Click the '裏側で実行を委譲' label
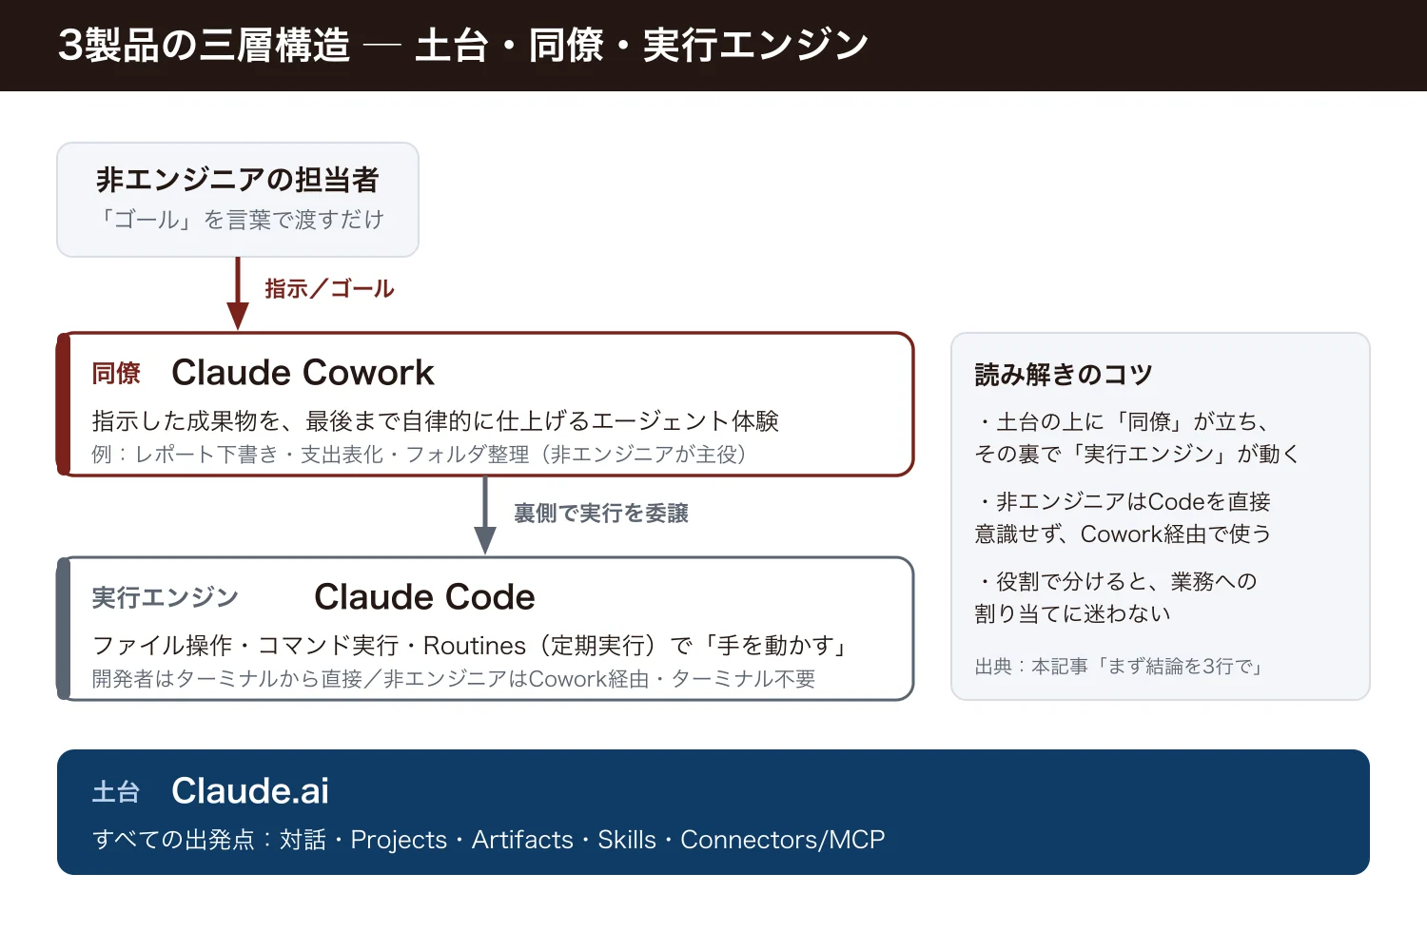Screen dimensions: 1427x932 coord(601,514)
